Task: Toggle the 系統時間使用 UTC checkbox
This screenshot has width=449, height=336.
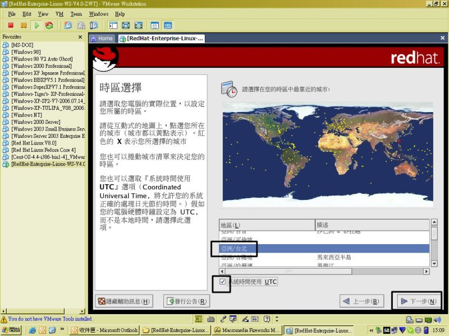Action: [x=222, y=282]
